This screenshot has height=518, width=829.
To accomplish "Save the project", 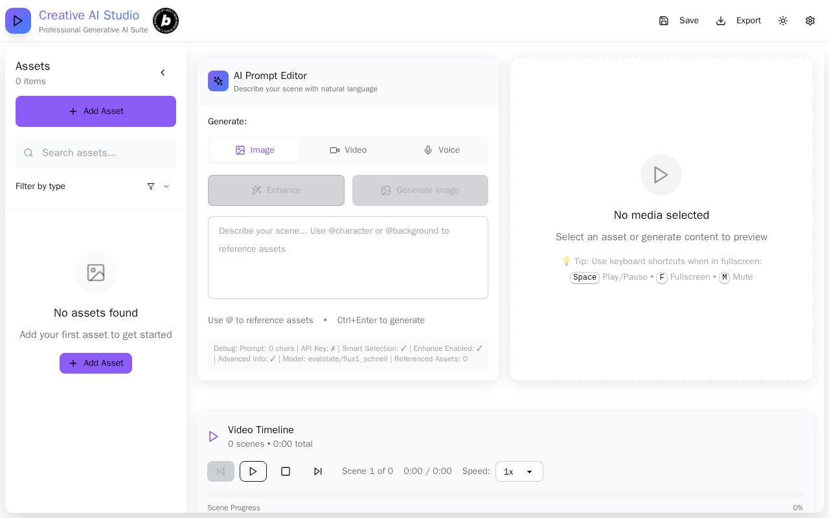I will coord(679,21).
